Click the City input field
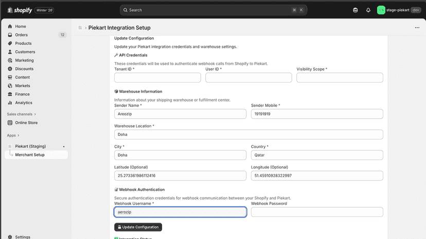The width and height of the screenshot is (426, 239). click(x=180, y=155)
